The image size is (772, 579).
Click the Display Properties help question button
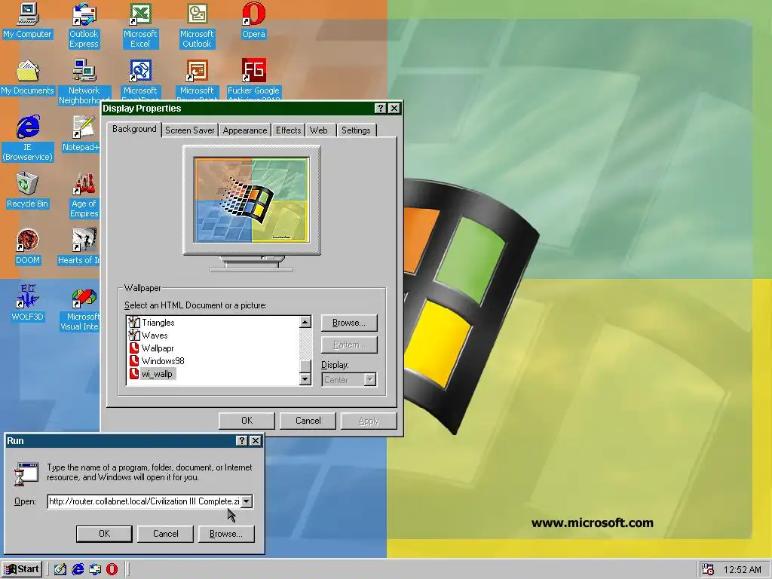pos(380,109)
